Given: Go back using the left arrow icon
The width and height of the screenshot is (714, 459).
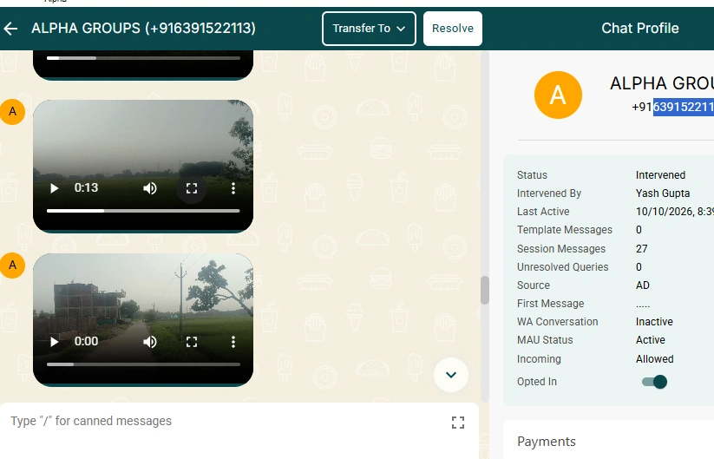Looking at the screenshot, I should [10, 29].
